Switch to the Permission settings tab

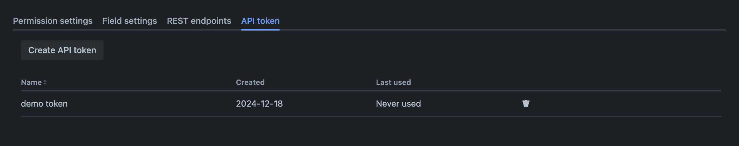pyautogui.click(x=53, y=21)
